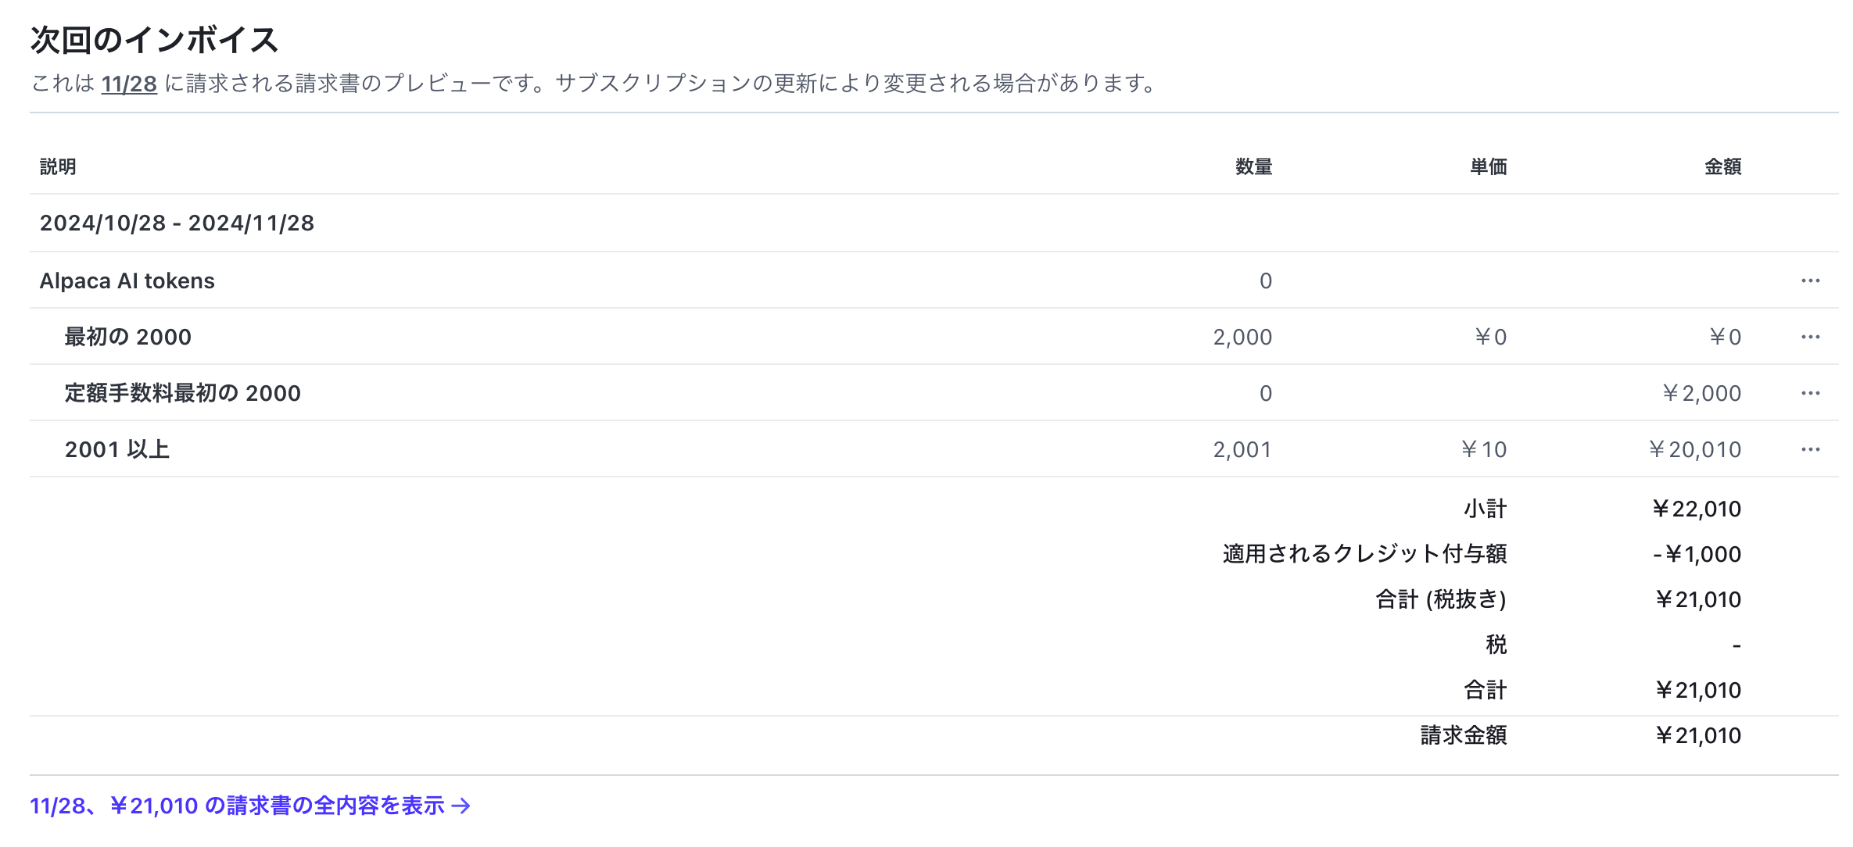Click the 数量 column header
The height and width of the screenshot is (847, 1853).
1255,166
